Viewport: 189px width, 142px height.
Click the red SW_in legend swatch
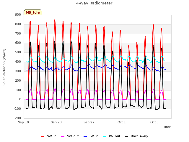coord(43,137)
